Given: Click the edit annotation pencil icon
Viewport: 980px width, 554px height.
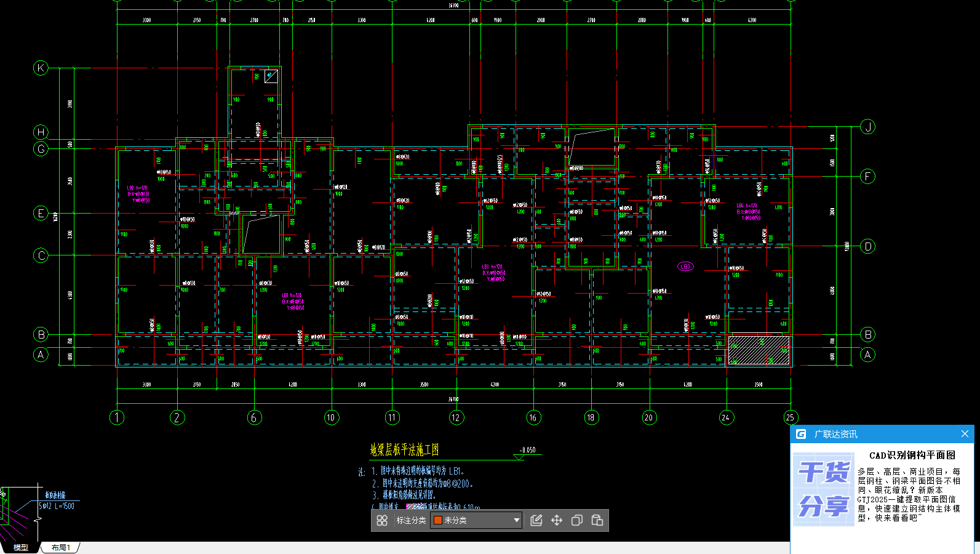Looking at the screenshot, I should pos(536,520).
